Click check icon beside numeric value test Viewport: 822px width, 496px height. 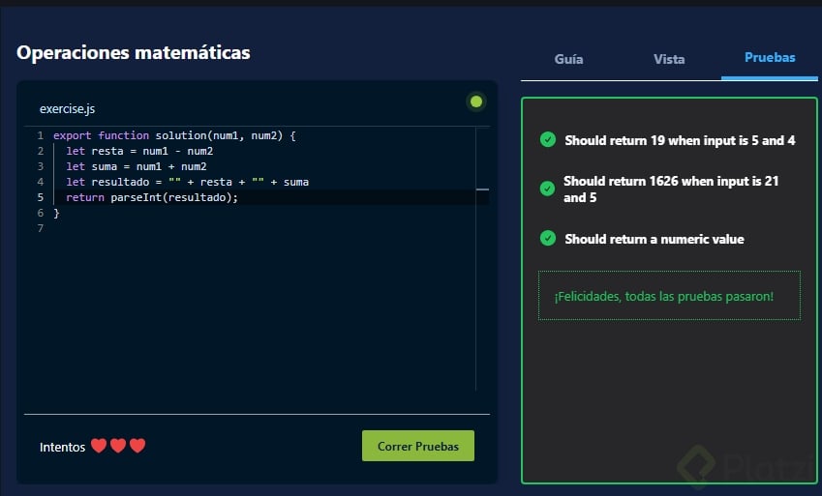coord(548,239)
